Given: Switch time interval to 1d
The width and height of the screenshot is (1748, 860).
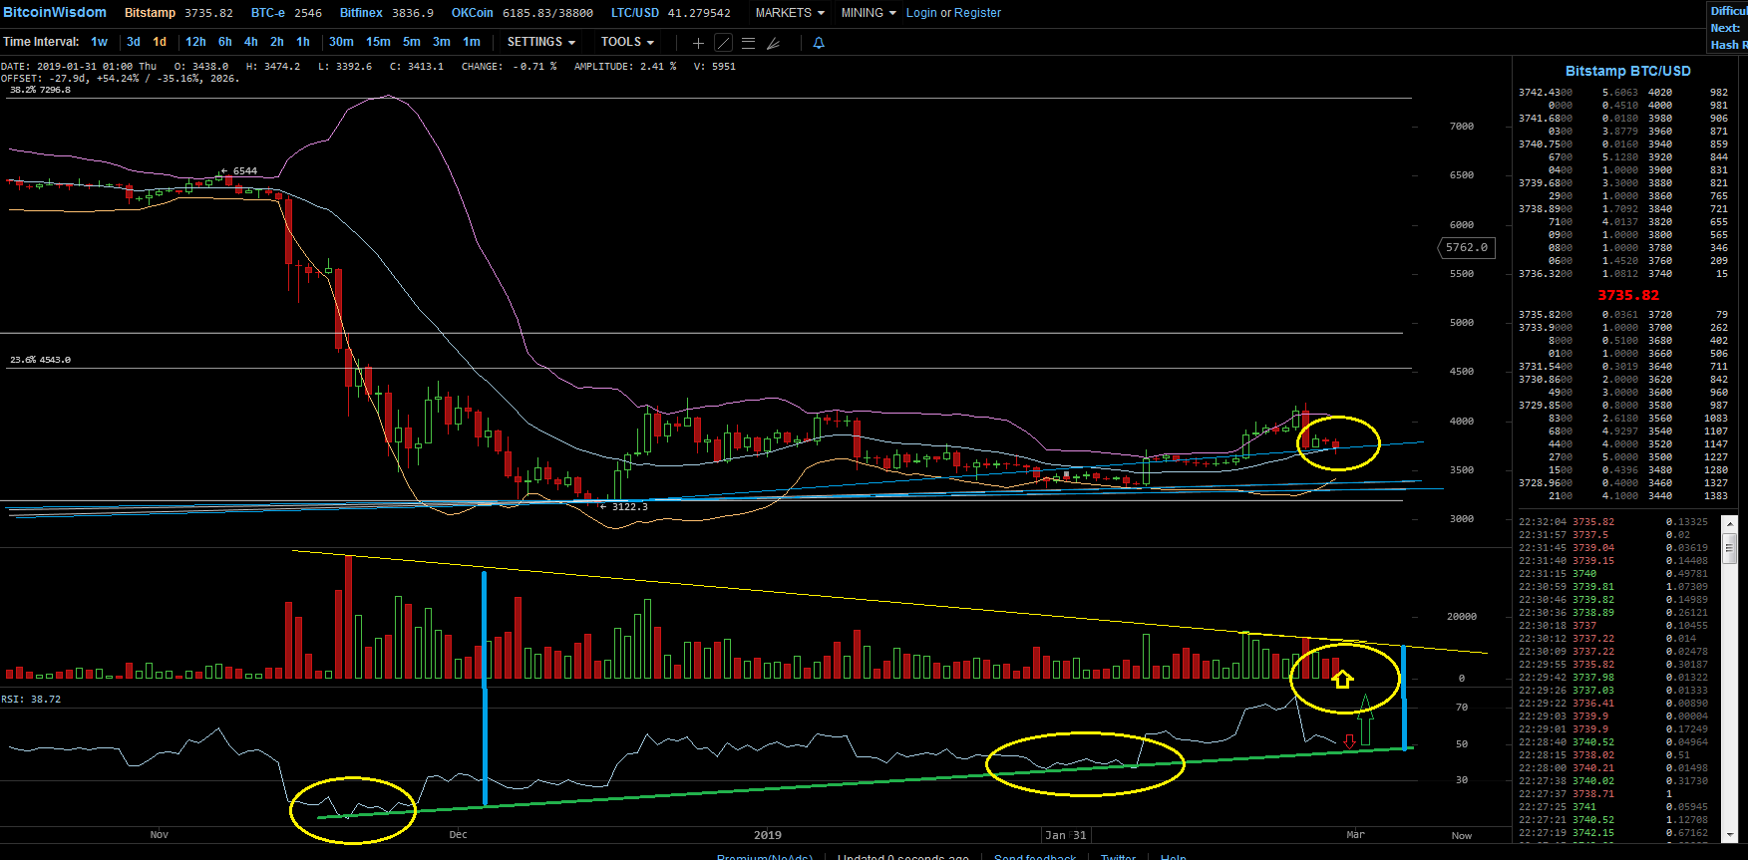Looking at the screenshot, I should coord(160,42).
